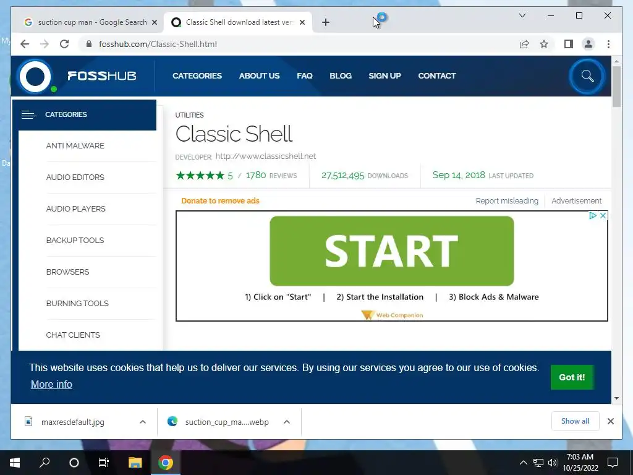Expand maxresdefault.jpg download options chevron
The width and height of the screenshot is (633, 475).
click(143, 422)
